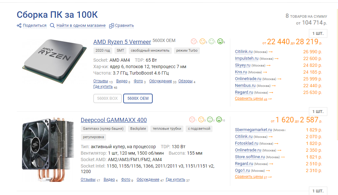Open Ogo1.ru offer for the cooler
The width and height of the screenshot is (338, 195).
242,170
